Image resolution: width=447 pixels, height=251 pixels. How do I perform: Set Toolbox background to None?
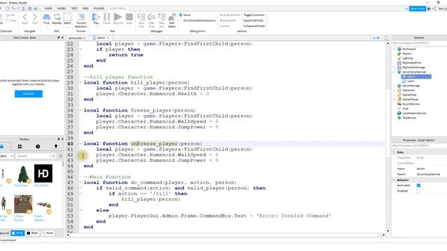pyautogui.click(x=47, y=233)
